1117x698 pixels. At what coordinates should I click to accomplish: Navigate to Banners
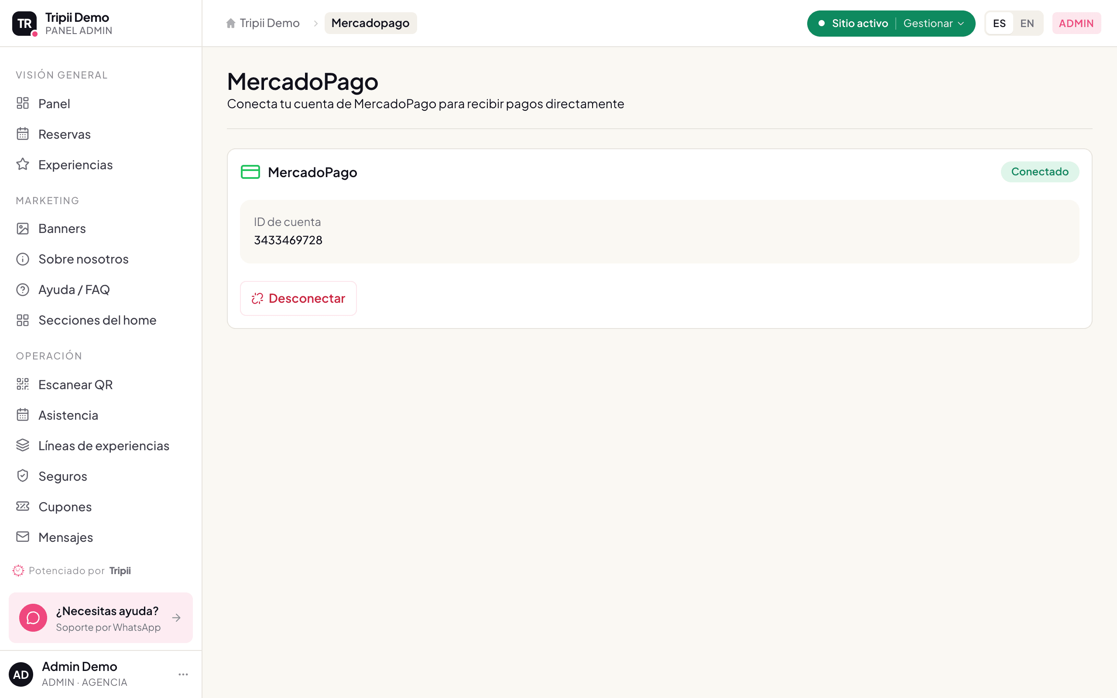click(101, 229)
